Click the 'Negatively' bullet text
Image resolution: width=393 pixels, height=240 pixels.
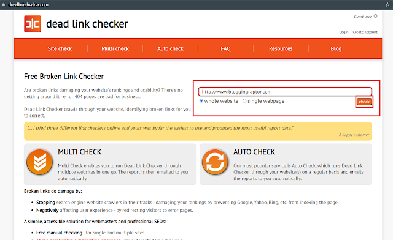pyautogui.click(x=47, y=210)
